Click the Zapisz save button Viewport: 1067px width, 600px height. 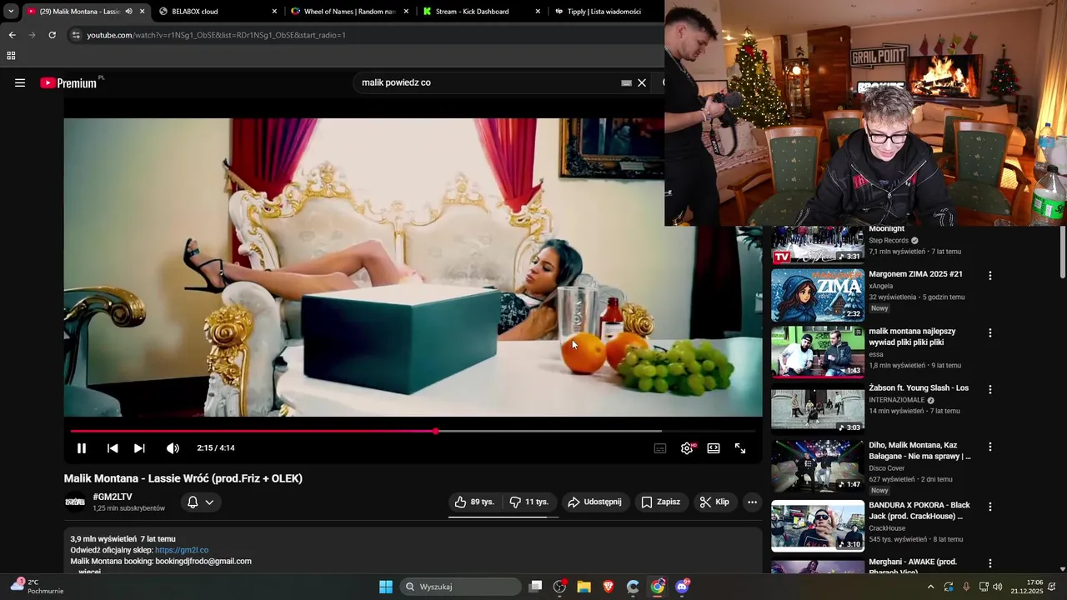[661, 502]
